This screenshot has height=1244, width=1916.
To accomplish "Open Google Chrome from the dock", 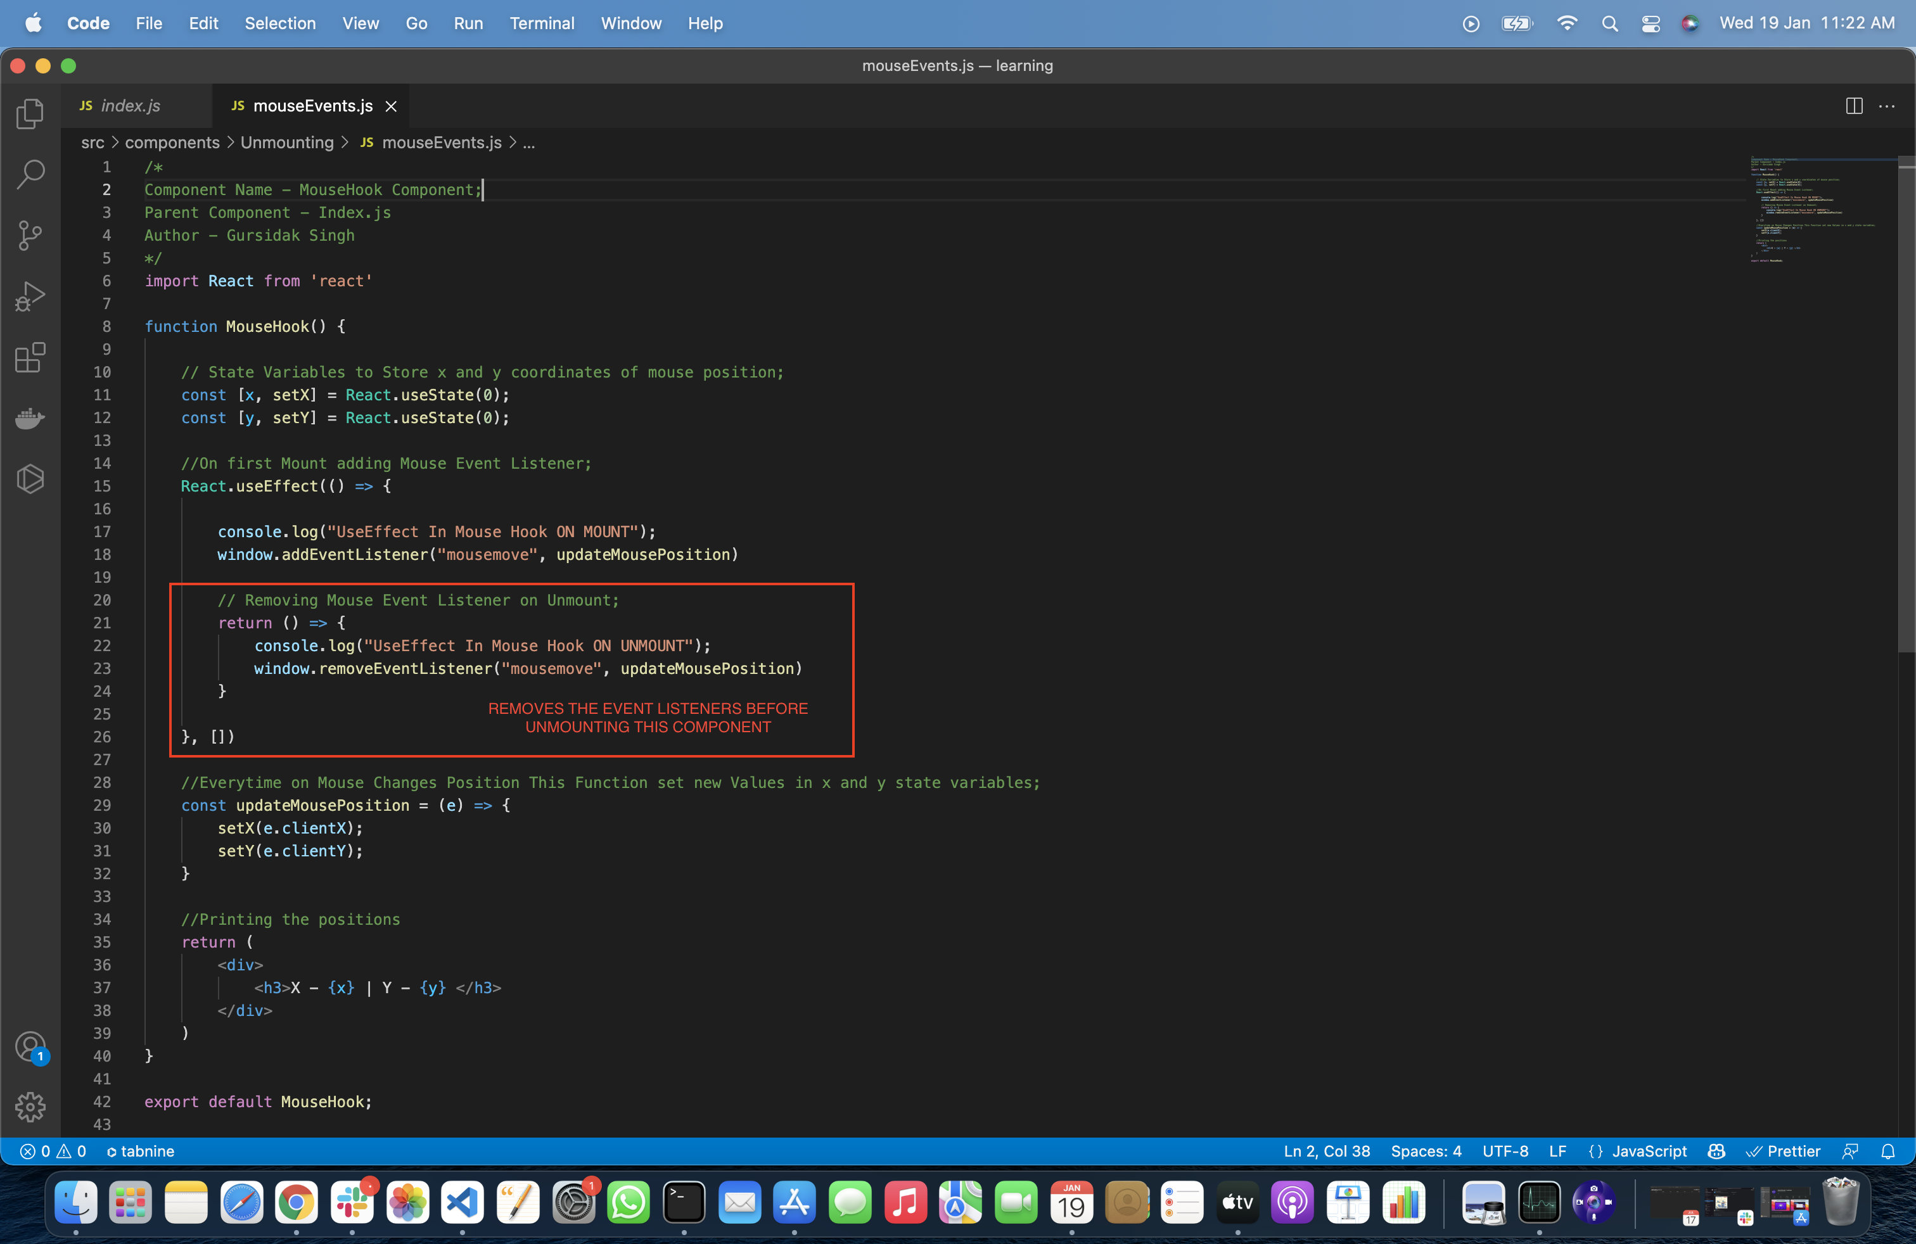I will point(297,1203).
